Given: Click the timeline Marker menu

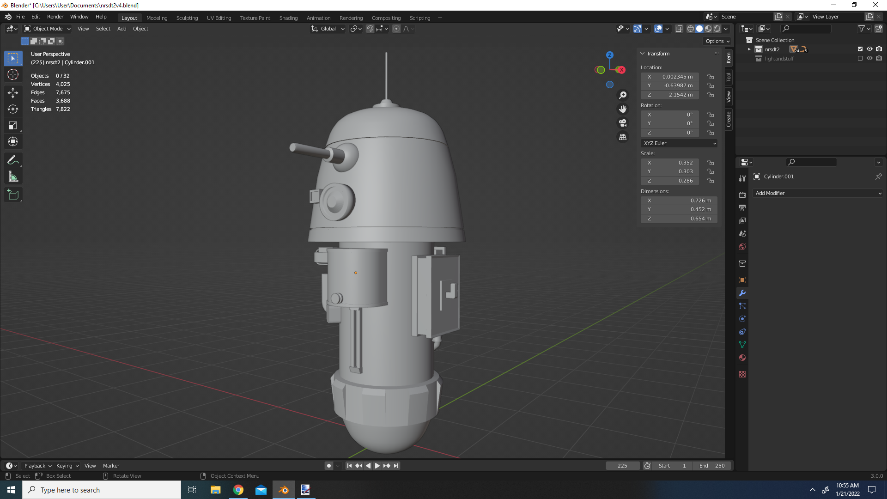Looking at the screenshot, I should point(111,466).
